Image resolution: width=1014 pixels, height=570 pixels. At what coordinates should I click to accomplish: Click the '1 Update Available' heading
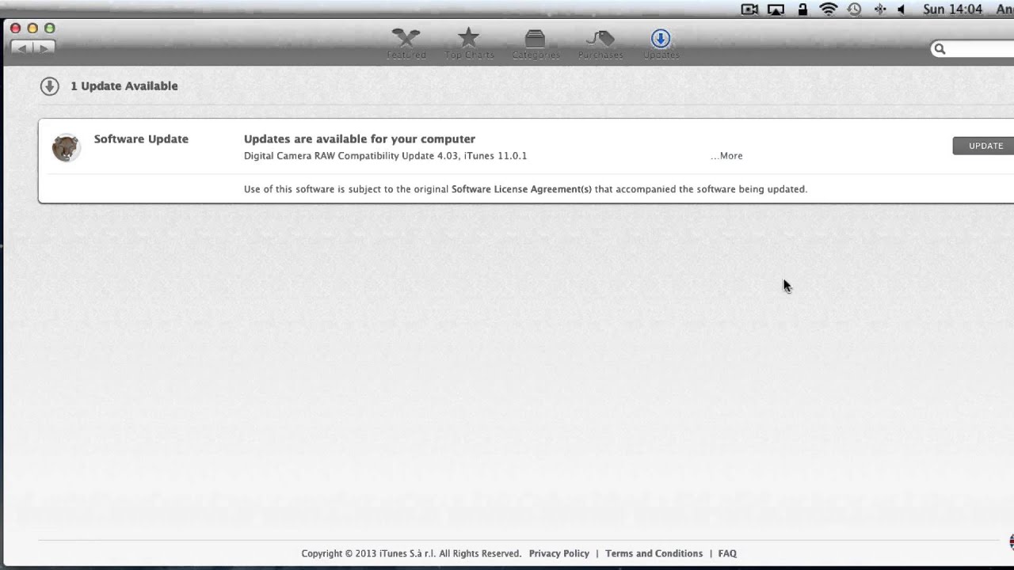[124, 86]
